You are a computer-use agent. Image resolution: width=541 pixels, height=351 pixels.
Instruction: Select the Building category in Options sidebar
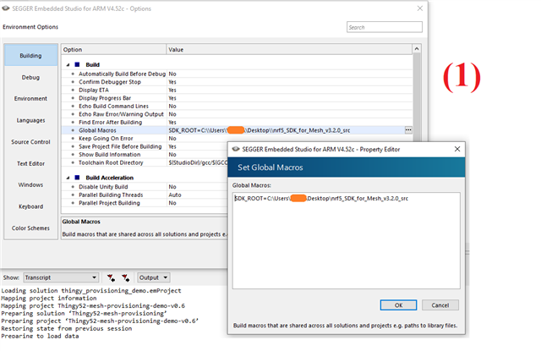30,55
